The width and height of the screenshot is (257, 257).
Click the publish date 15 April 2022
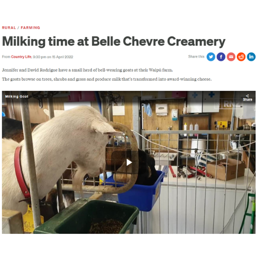click(x=63, y=57)
